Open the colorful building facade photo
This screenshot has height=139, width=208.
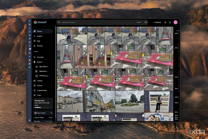pos(100,102)
